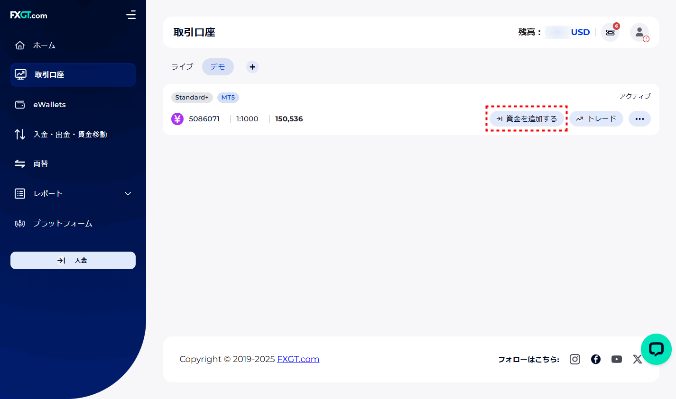
Task: Reveal the hidden balance amount
Action: click(x=557, y=32)
